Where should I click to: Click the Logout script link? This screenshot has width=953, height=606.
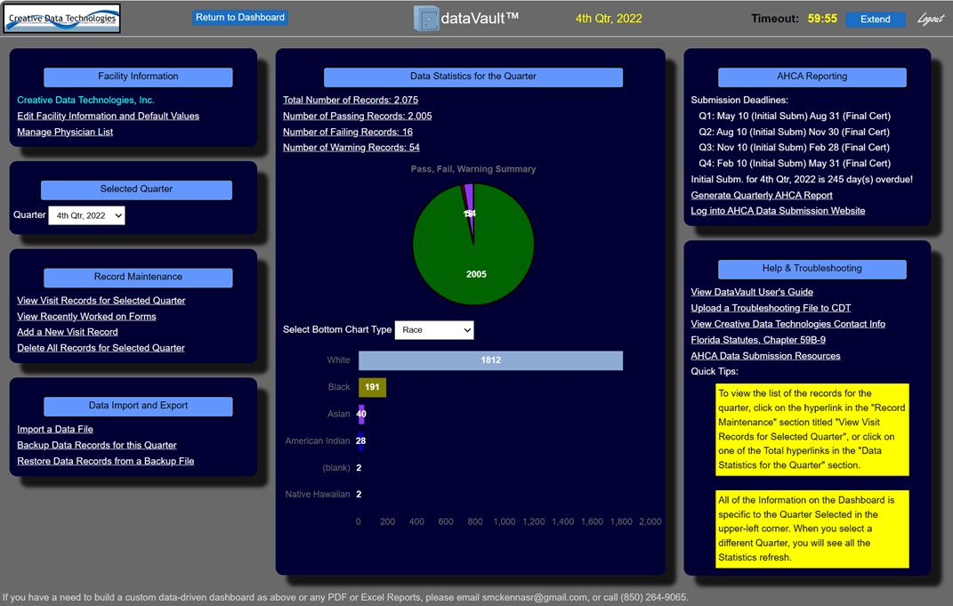click(931, 20)
